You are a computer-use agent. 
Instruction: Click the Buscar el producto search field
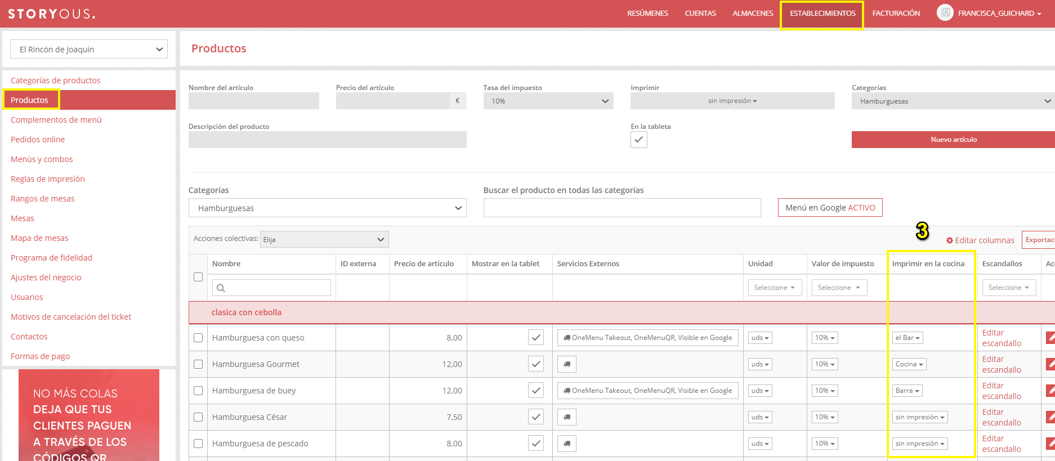coord(622,208)
